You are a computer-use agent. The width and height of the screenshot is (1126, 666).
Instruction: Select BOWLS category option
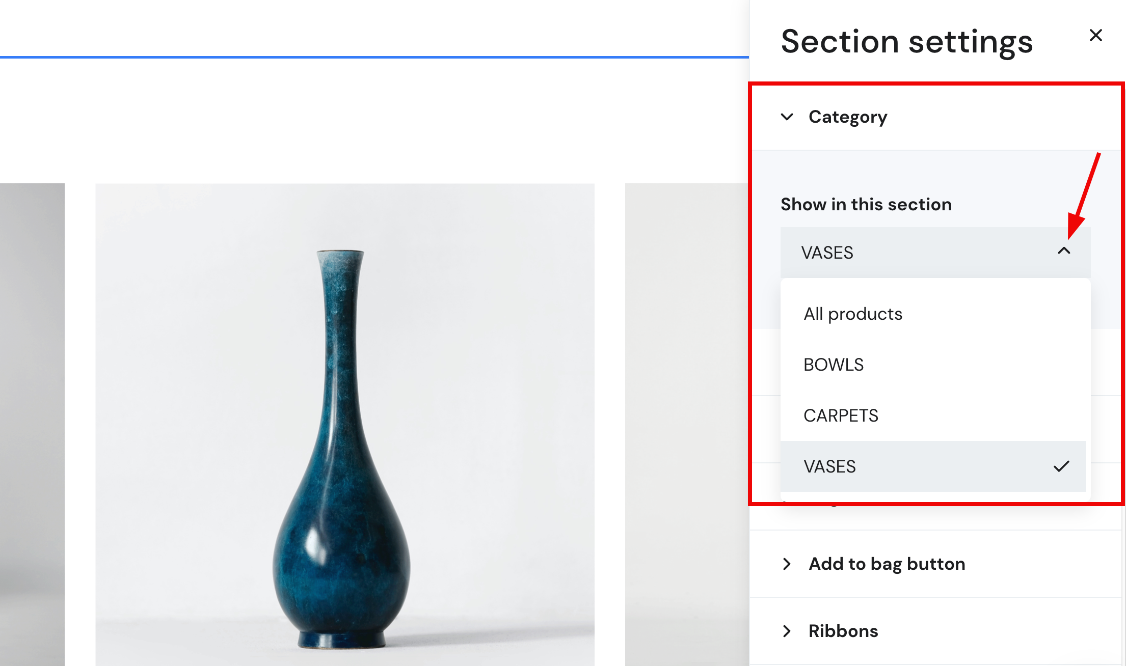(834, 364)
